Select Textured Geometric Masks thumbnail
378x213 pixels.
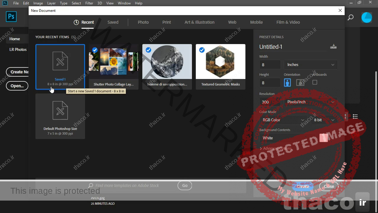click(221, 62)
